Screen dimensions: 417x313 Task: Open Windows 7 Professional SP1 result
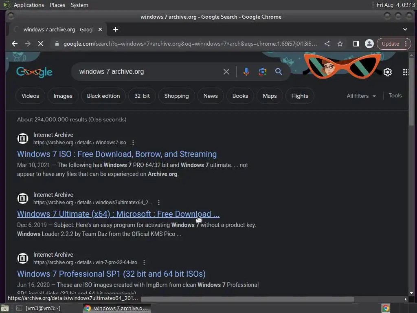[x=111, y=274]
